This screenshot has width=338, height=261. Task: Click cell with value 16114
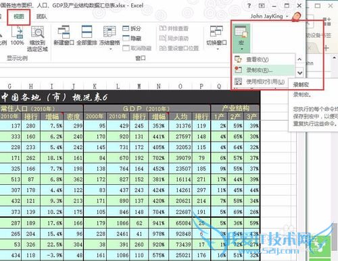tap(181, 179)
